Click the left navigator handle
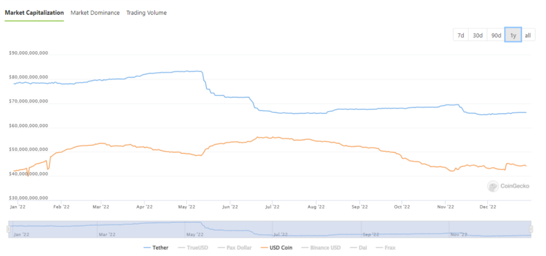The width and height of the screenshot is (546, 256). pyautogui.click(x=9, y=229)
